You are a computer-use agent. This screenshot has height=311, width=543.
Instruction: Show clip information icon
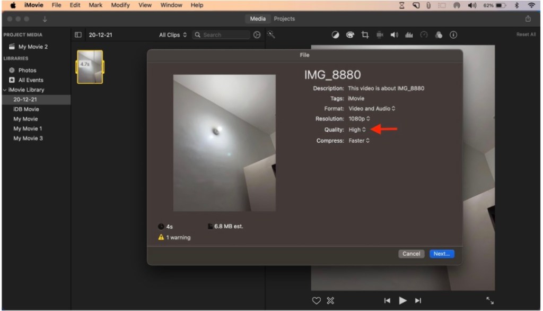point(453,34)
